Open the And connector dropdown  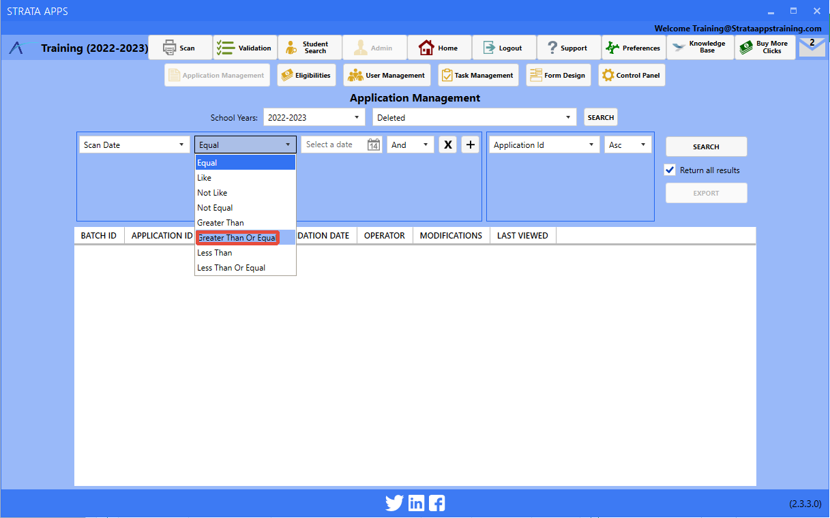(411, 144)
